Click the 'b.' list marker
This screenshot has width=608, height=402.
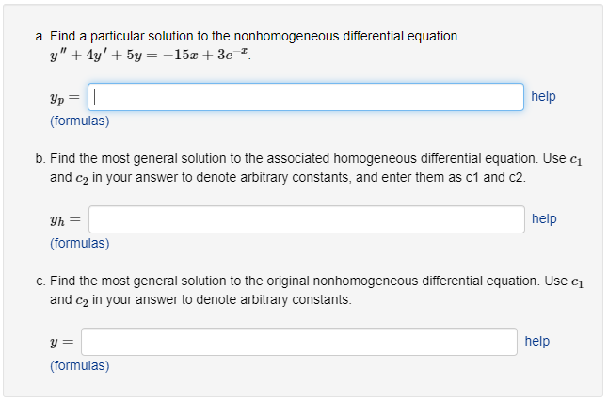(x=40, y=159)
